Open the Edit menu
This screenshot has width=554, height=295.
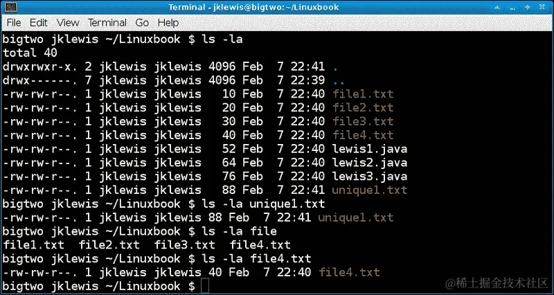point(39,23)
